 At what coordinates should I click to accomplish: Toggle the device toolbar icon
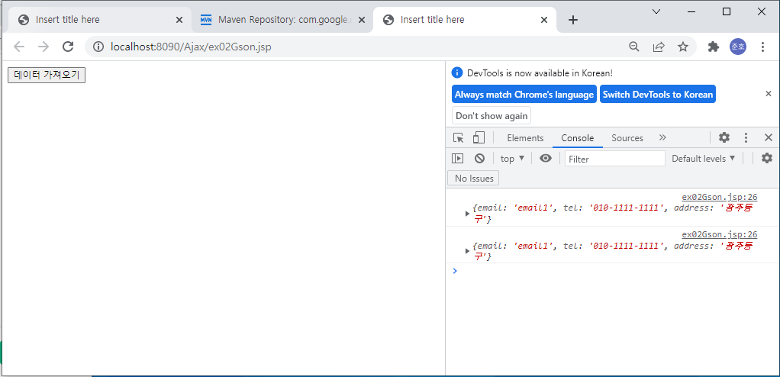coord(479,138)
